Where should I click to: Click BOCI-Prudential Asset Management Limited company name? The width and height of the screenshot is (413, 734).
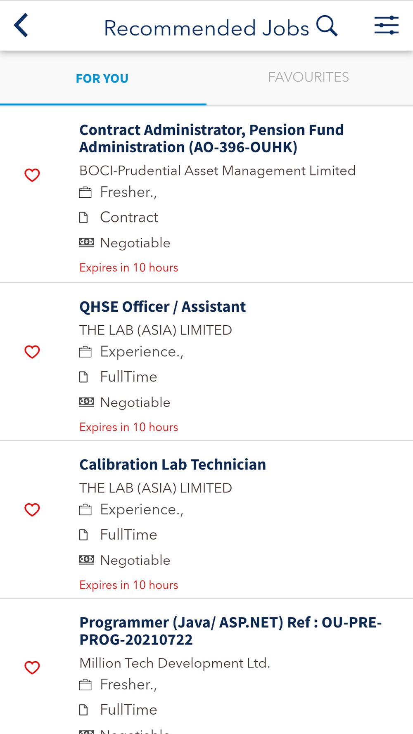[x=217, y=170]
